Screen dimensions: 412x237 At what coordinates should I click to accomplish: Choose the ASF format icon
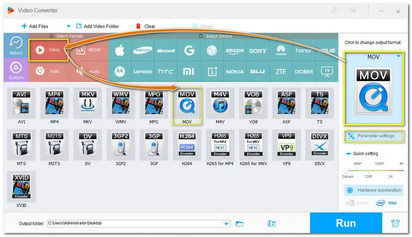coord(286,103)
